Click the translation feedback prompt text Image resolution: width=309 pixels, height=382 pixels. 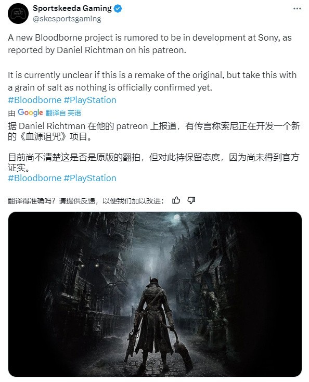point(86,201)
